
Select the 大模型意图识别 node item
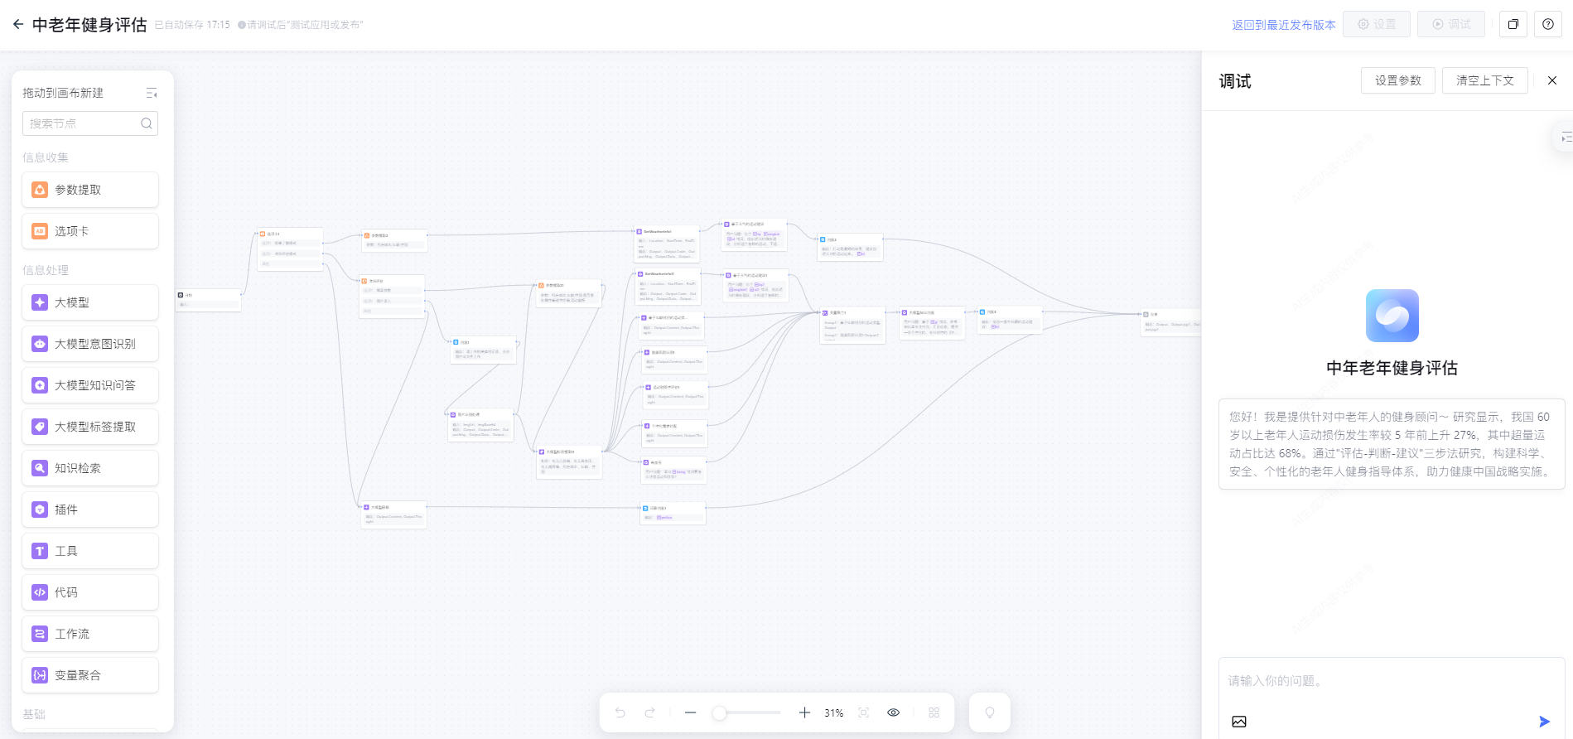90,344
